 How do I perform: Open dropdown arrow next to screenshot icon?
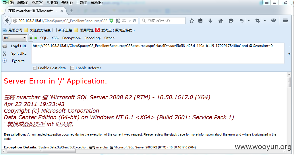tap(265, 21)
